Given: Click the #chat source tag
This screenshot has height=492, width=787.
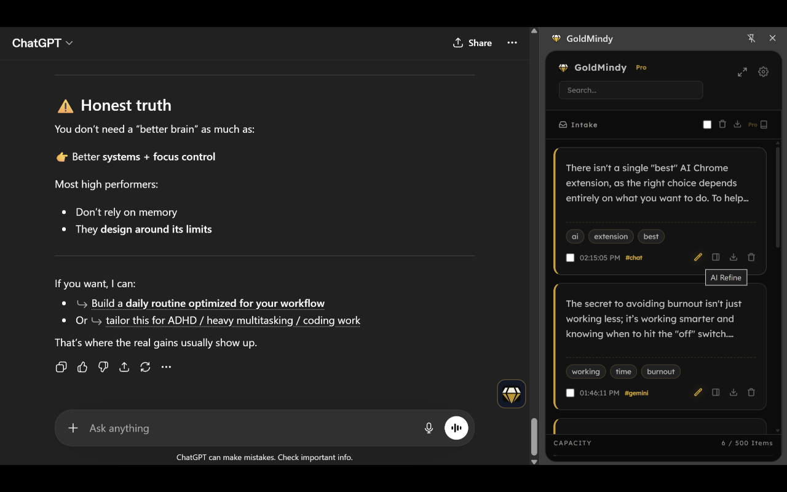Looking at the screenshot, I should pos(634,258).
